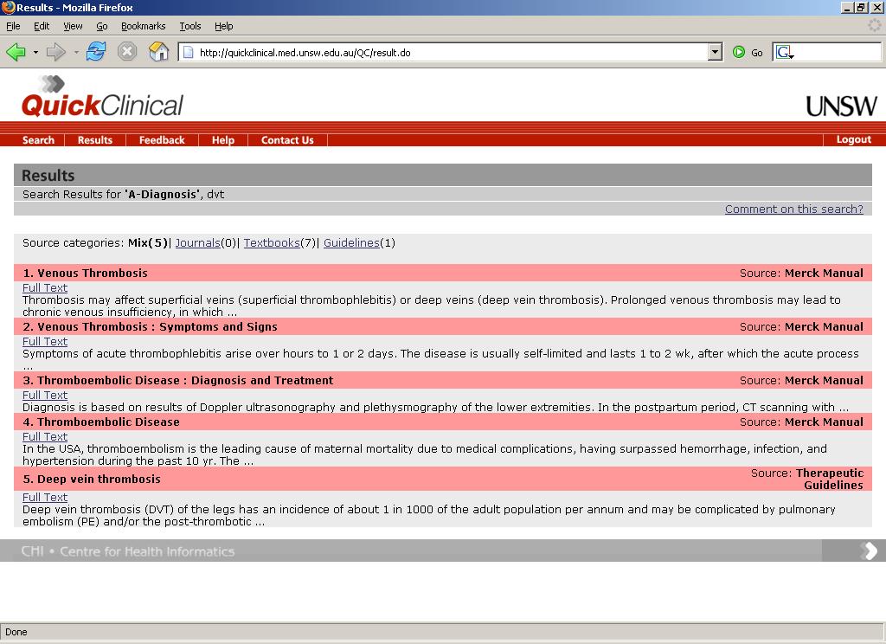
Task: Click the Stop loading icon
Action: point(127,52)
